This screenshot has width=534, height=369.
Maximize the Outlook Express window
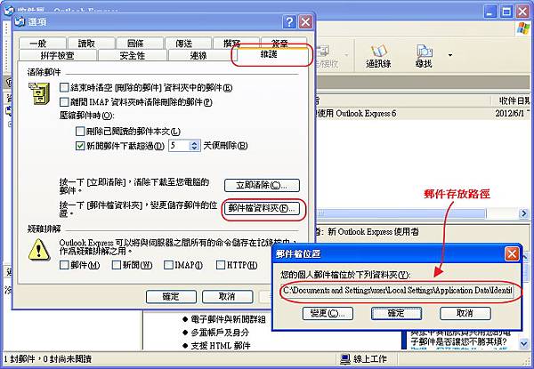[x=506, y=12]
